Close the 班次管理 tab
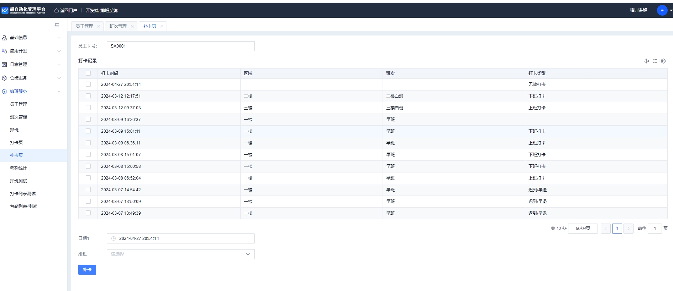 pyautogui.click(x=132, y=26)
